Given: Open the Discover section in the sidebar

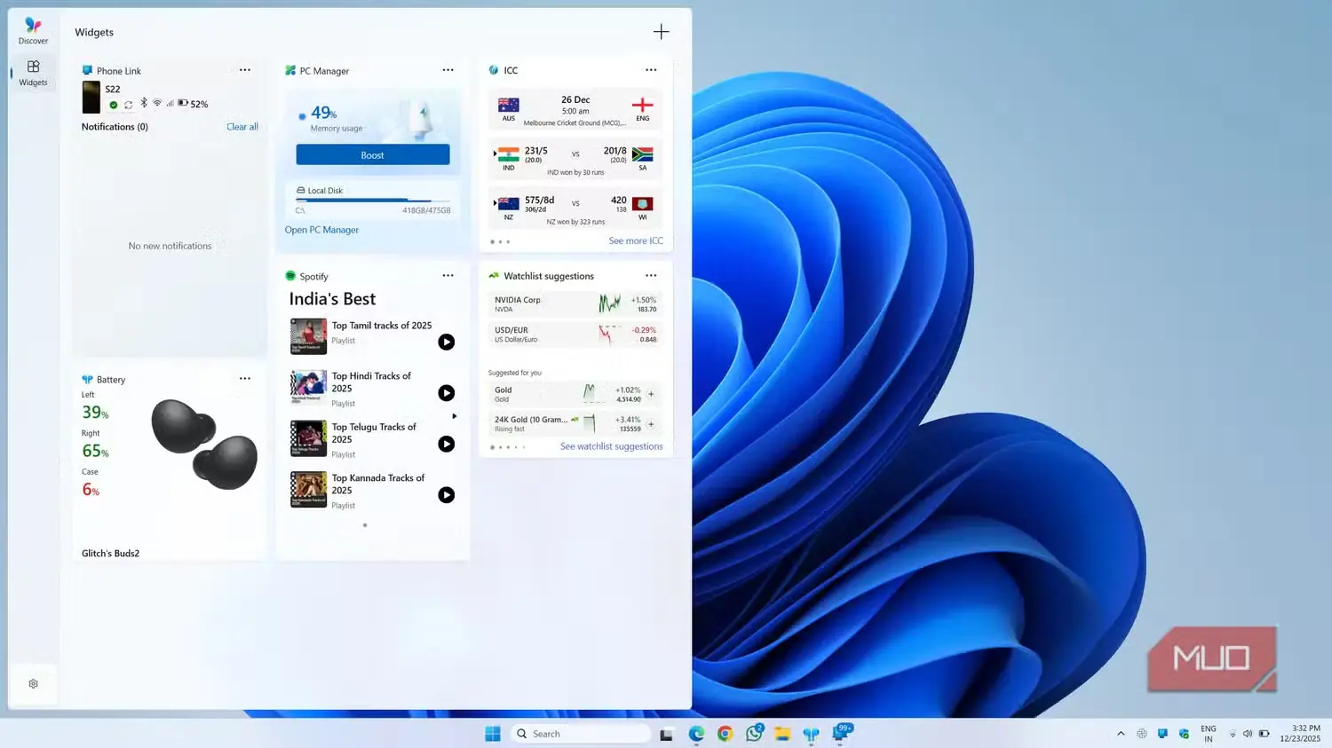Looking at the screenshot, I should point(33,30).
